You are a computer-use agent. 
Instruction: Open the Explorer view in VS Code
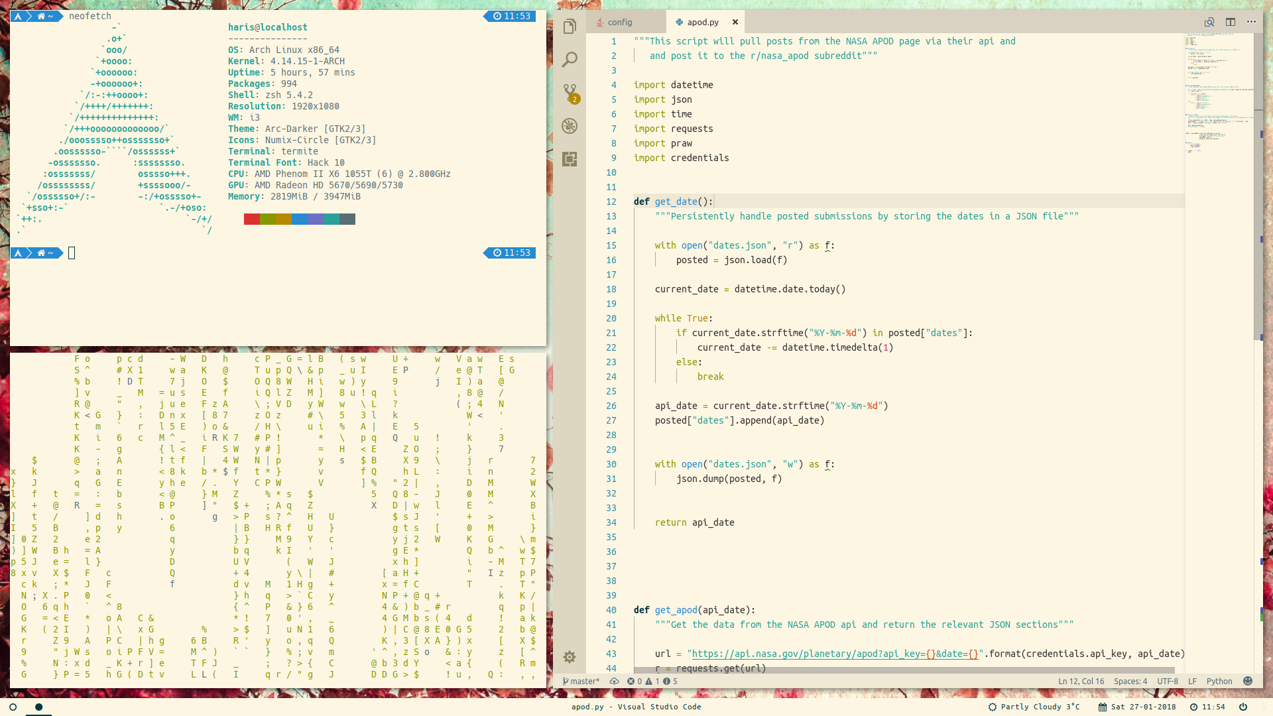(x=570, y=27)
